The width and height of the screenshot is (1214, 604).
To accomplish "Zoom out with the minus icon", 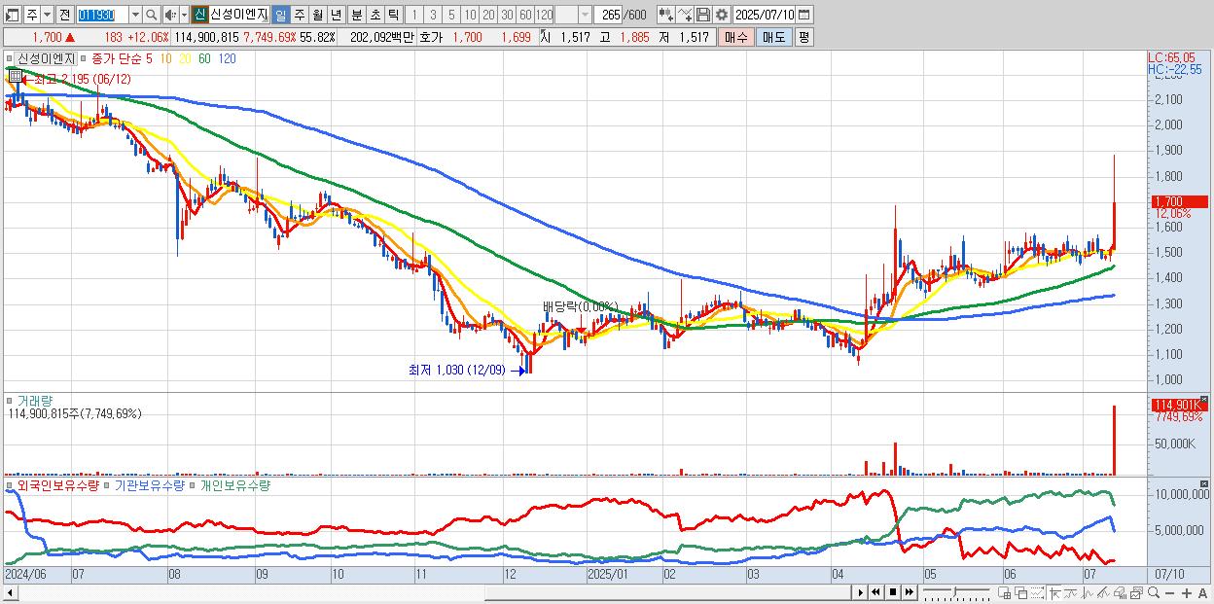I will 1170,592.
